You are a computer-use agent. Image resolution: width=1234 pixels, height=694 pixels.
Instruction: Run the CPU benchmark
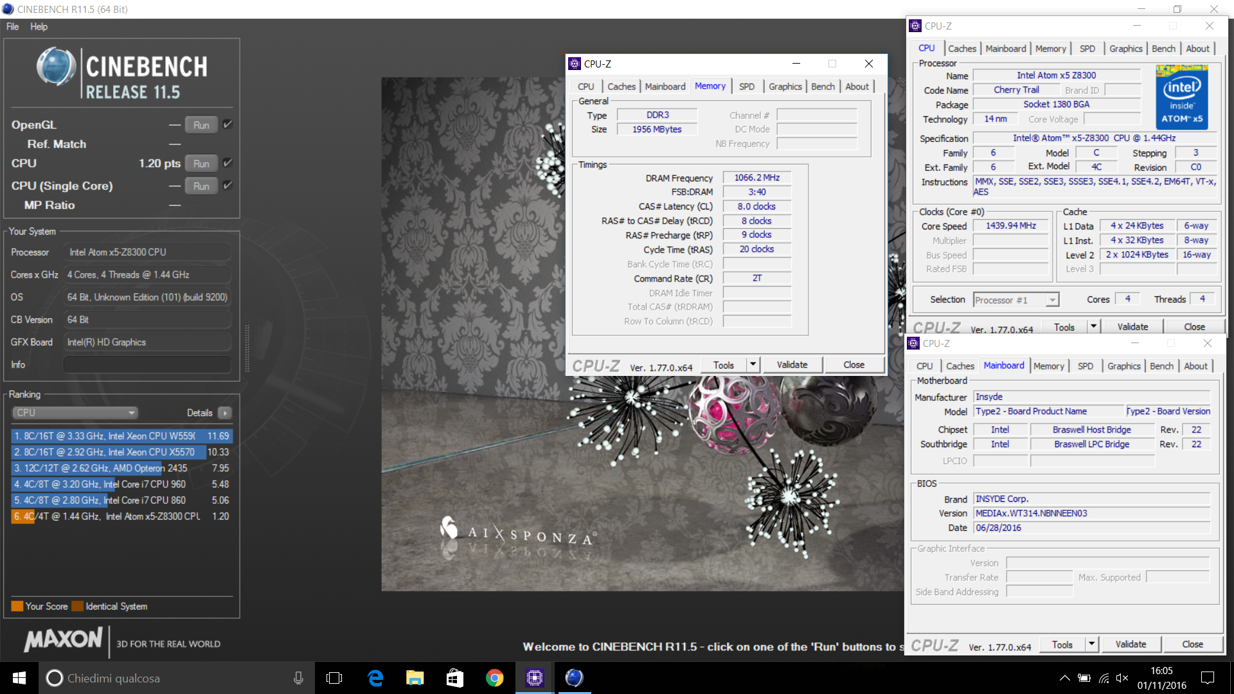(201, 163)
